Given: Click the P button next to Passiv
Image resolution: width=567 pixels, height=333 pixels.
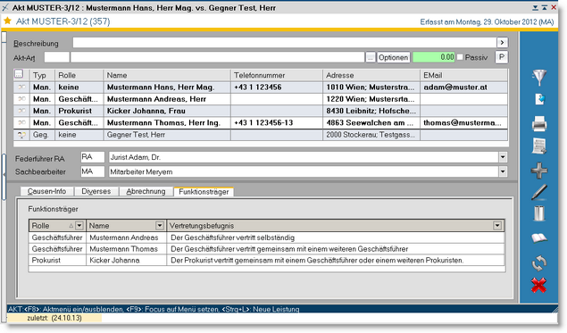Looking at the screenshot, I should [502, 57].
